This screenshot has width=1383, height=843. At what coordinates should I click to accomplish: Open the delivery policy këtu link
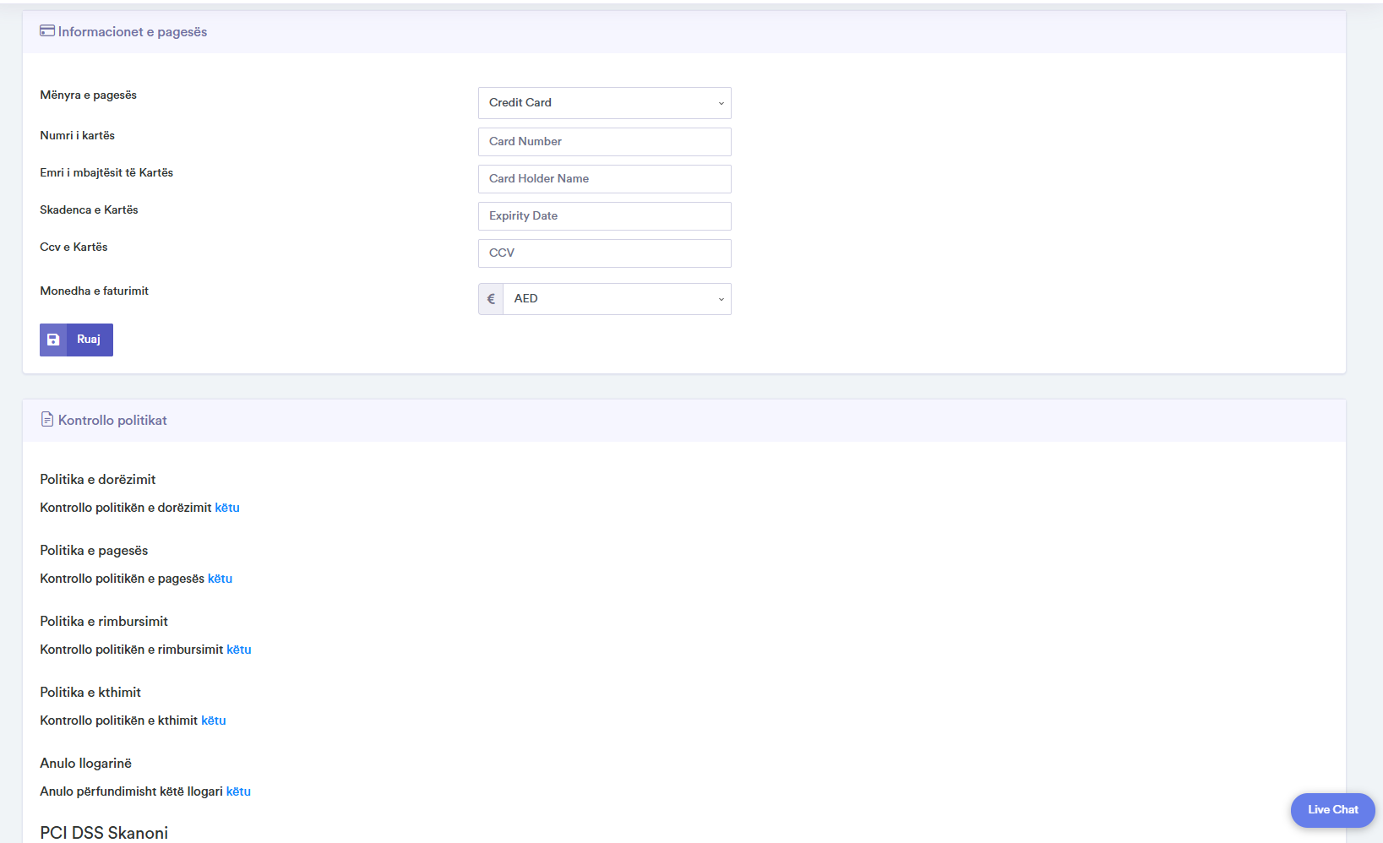tap(227, 508)
